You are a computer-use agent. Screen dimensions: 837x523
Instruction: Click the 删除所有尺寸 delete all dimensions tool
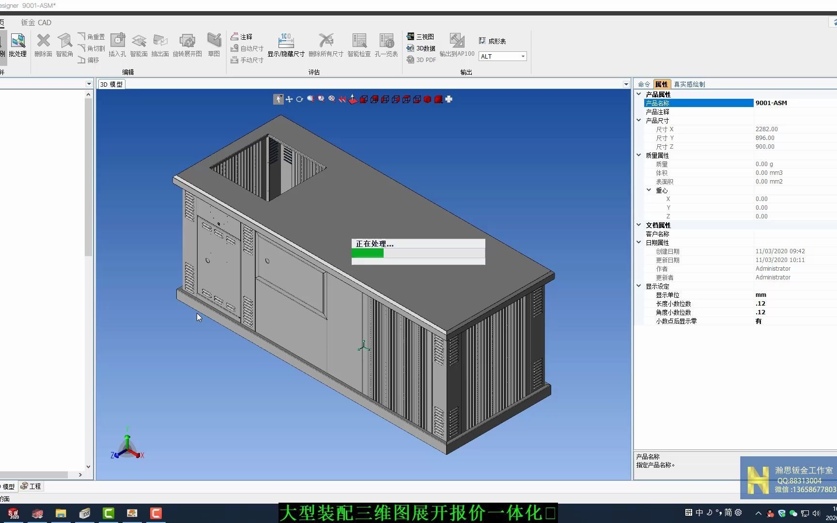(326, 45)
